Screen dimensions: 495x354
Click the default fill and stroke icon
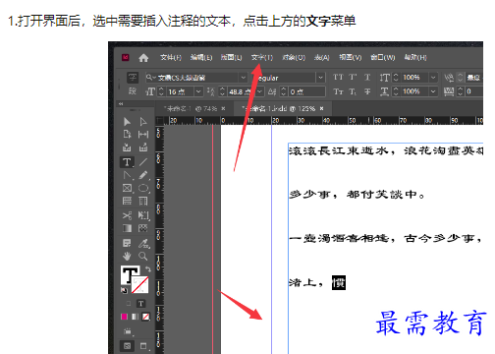[x=124, y=290]
